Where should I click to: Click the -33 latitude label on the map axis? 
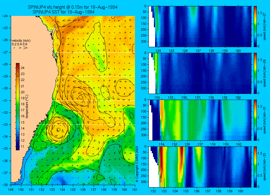coord(5,124)
